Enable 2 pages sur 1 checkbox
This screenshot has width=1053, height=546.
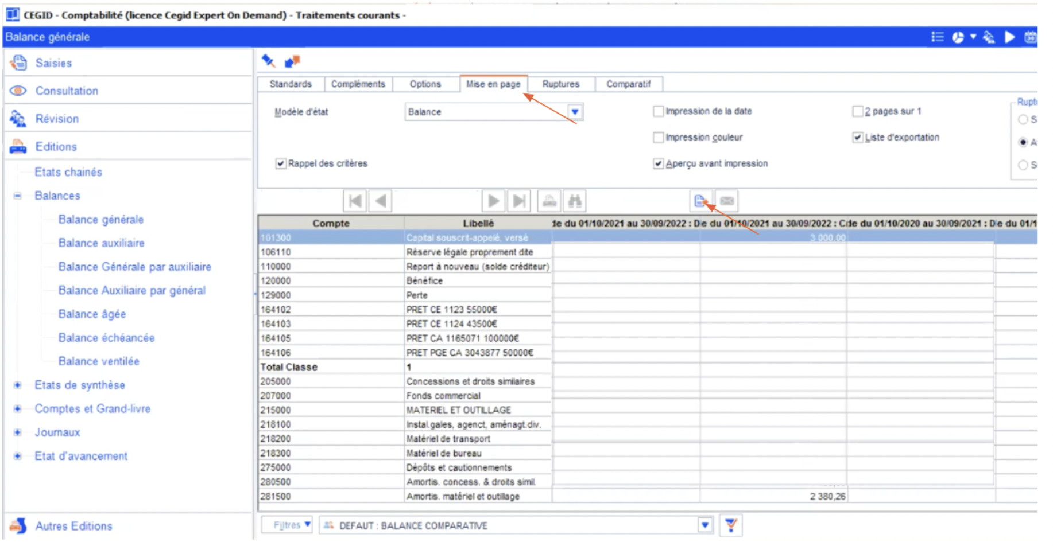[858, 111]
